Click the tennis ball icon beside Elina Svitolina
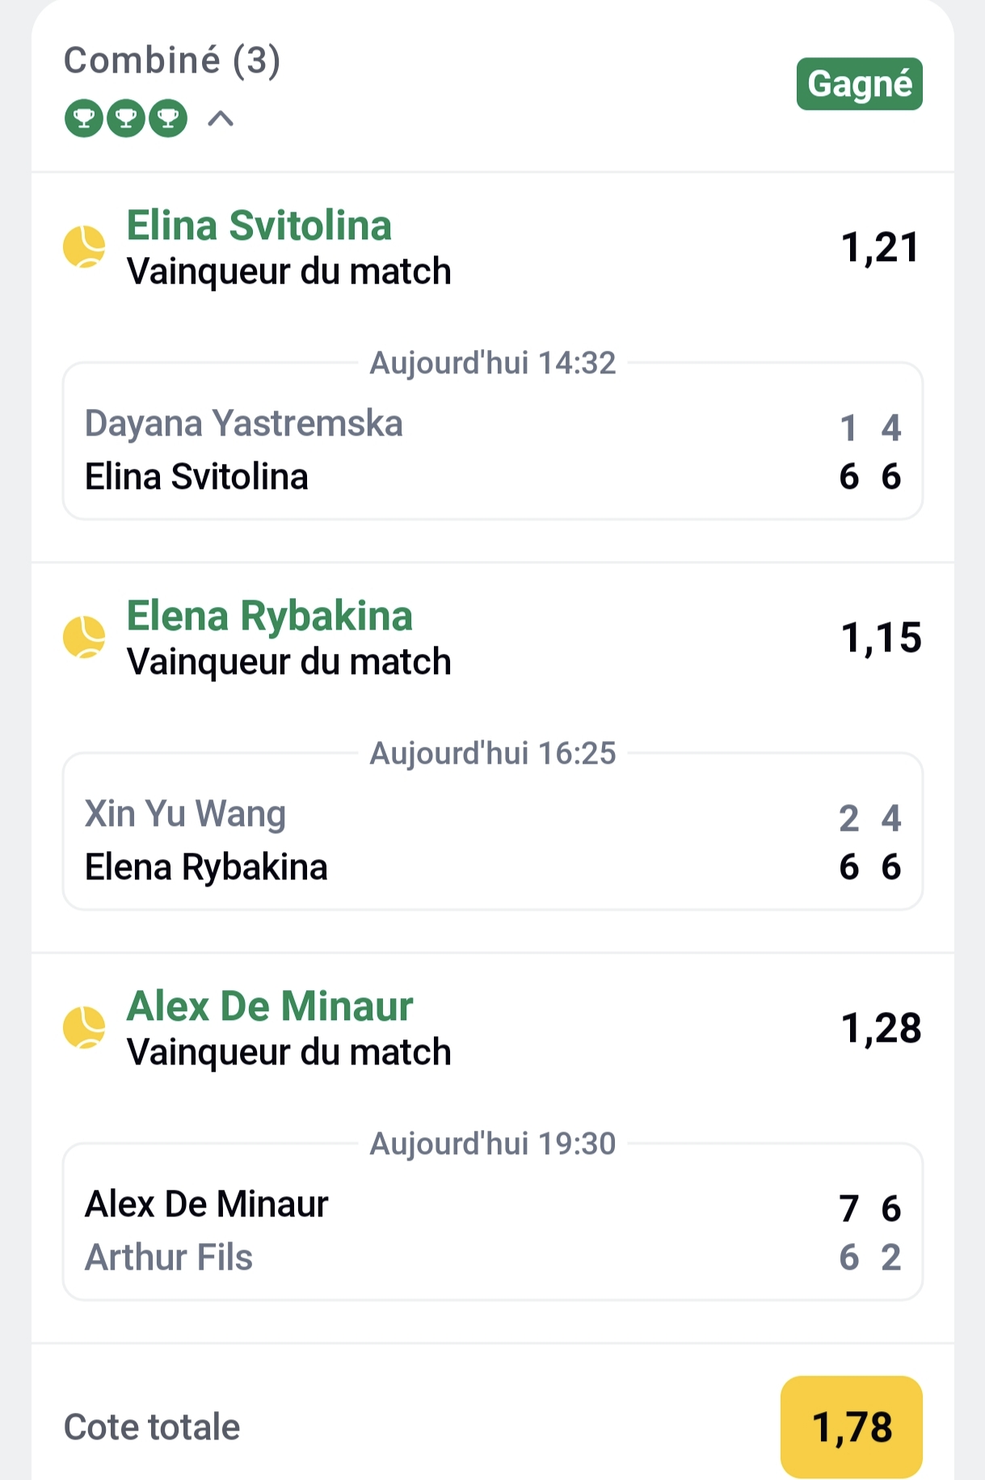Image resolution: width=985 pixels, height=1480 pixels. point(84,247)
